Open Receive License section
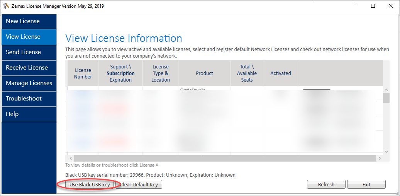Screen dimensions: 400x196 [x=29, y=68]
